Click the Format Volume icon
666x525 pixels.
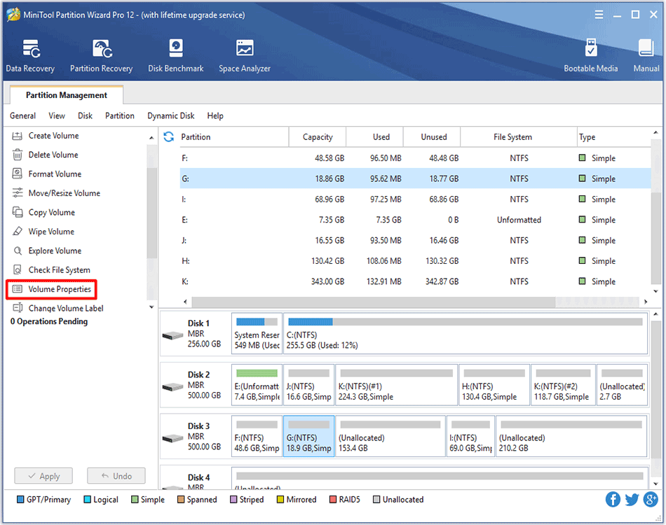[x=18, y=174]
